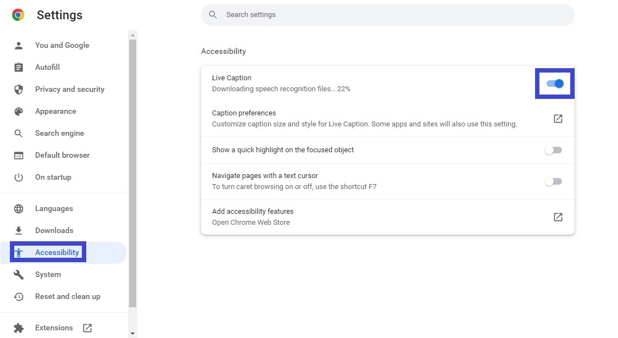Click the person icon for You and Google
Image resolution: width=618 pixels, height=338 pixels.
19,46
